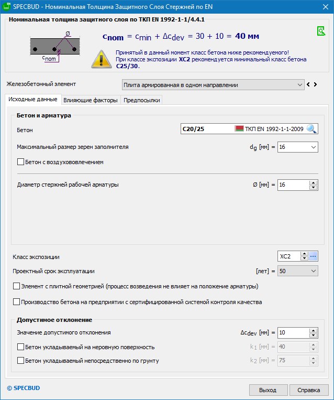
Task: Click the 'Справка' help button
Action: [x=308, y=390]
